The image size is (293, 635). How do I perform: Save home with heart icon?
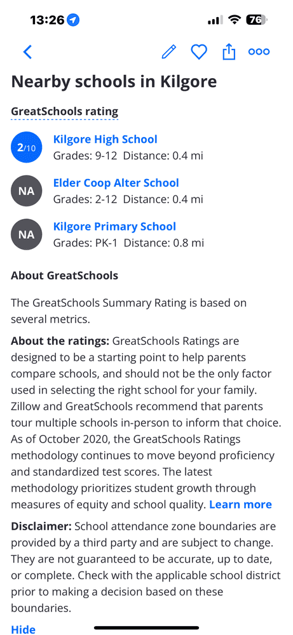tap(199, 52)
